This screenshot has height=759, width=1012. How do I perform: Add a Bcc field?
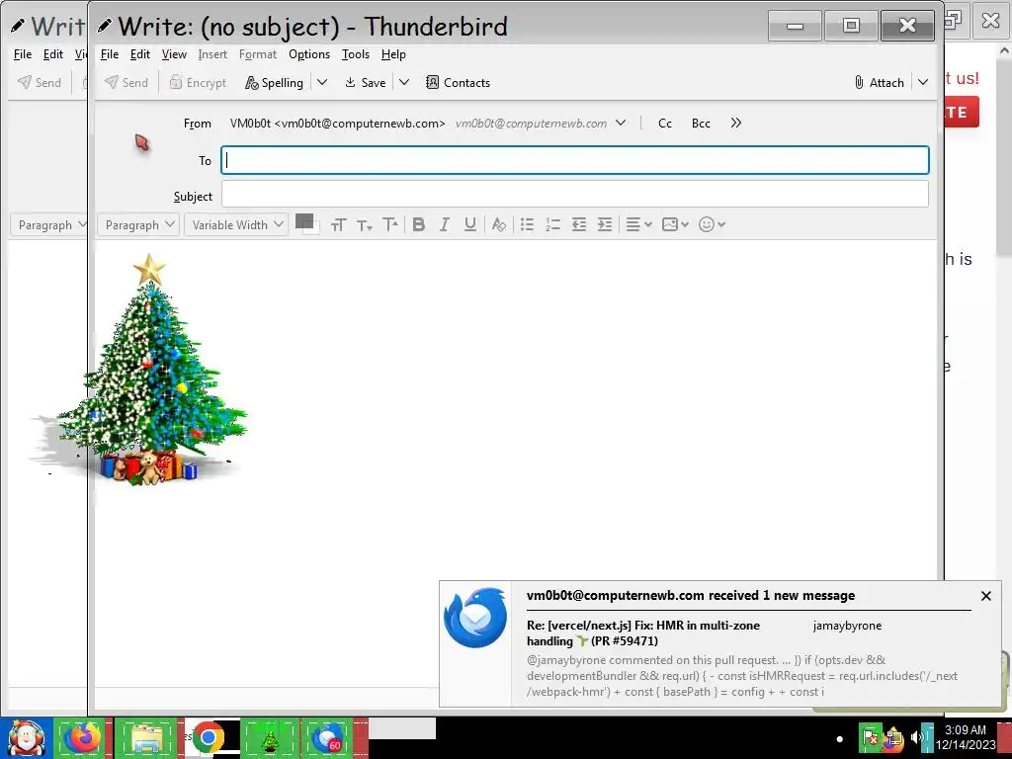tap(701, 124)
